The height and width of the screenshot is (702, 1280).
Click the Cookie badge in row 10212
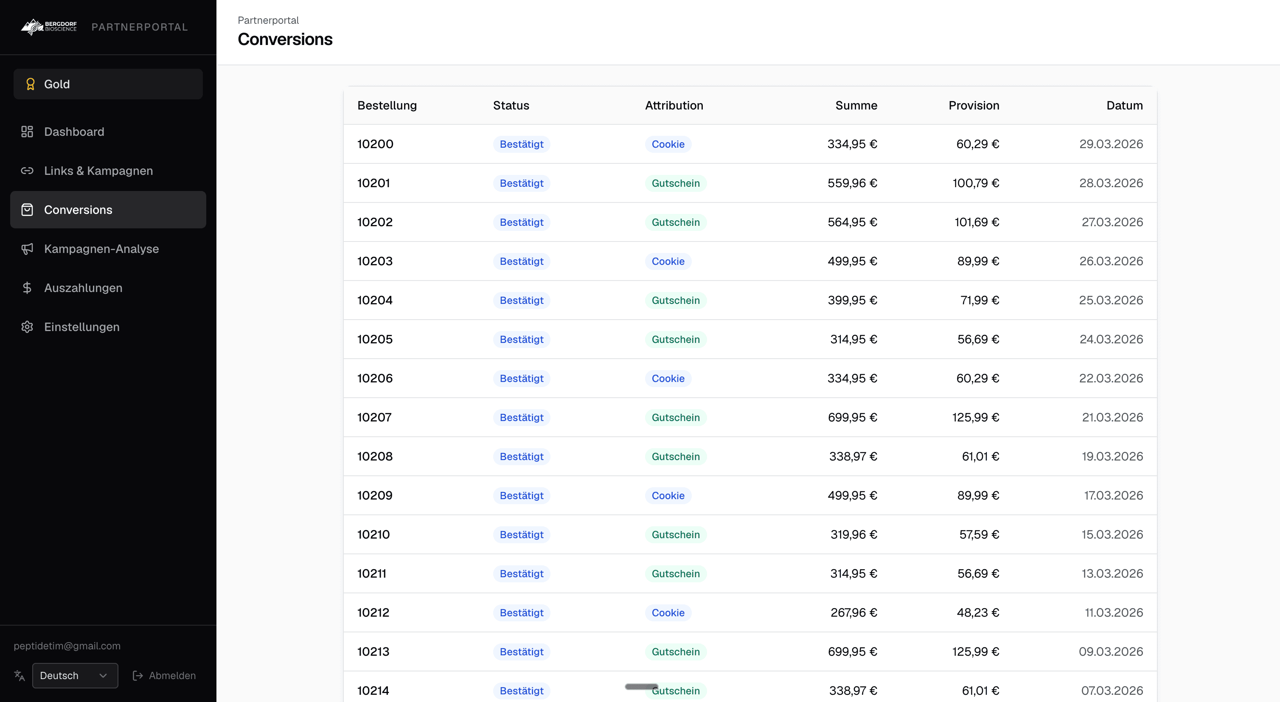tap(668, 612)
